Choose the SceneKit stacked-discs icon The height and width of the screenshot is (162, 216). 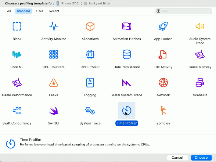200,83
